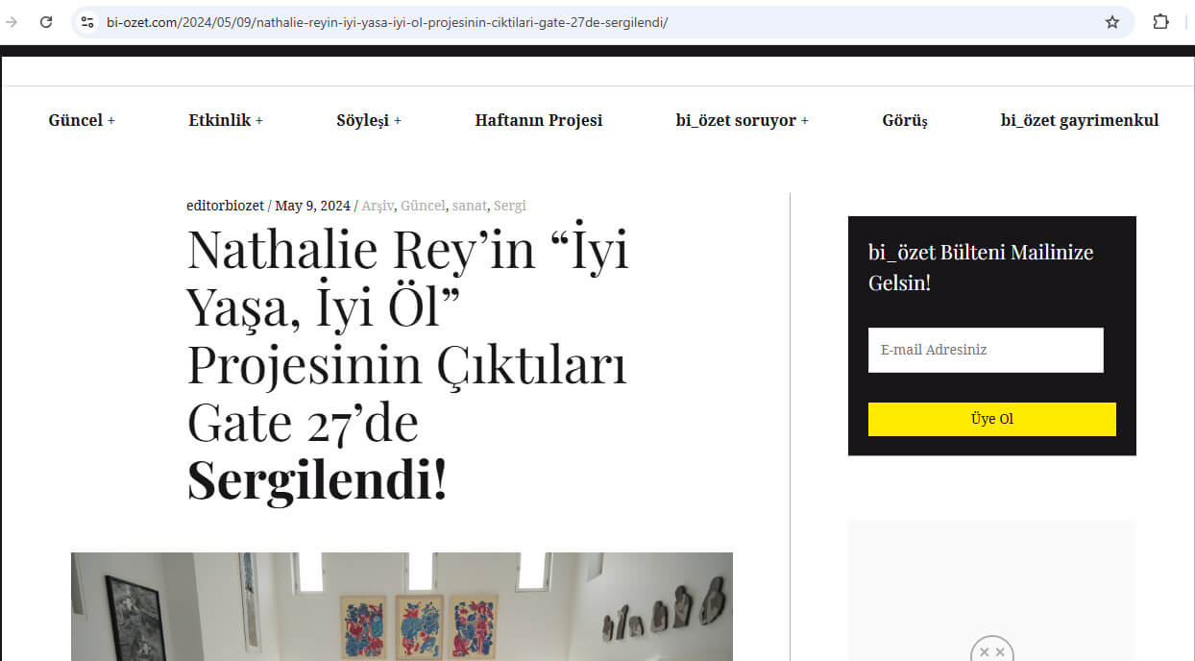Screen dimensions: 1195x661
Task: Open bi_özet gayrimenkul menu item
Action: (x=1079, y=120)
